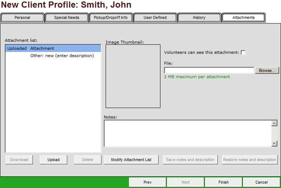Go to Pickup/Dropoff Info tab
281x188 pixels.
tap(111, 17)
